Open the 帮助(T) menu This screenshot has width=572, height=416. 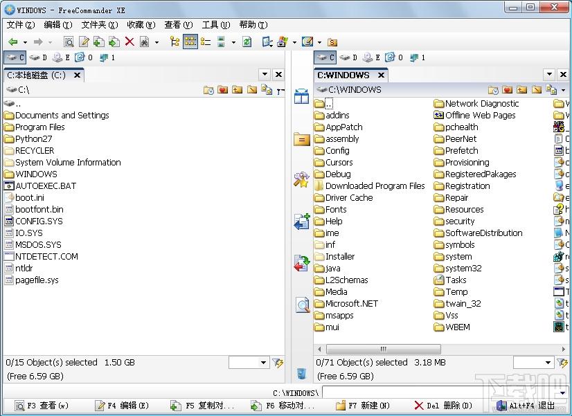(253, 25)
